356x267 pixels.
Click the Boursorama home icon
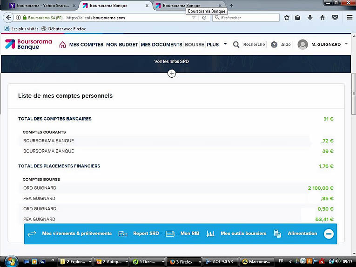62,45
